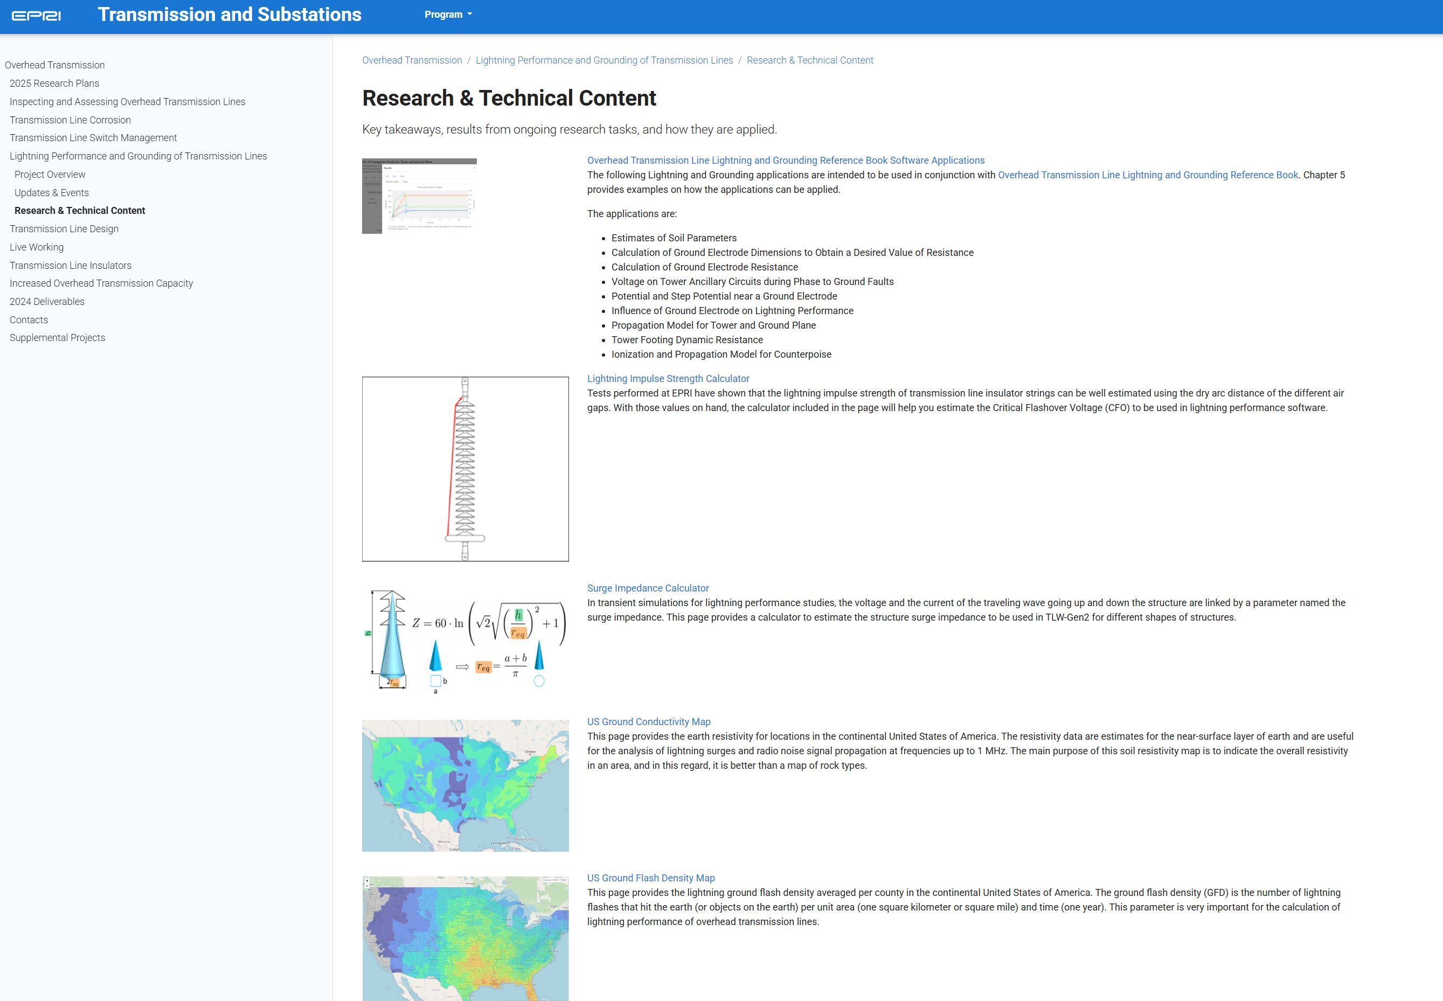1443x1001 pixels.
Task: Open 2025 Research Plans sidebar item
Action: click(54, 84)
